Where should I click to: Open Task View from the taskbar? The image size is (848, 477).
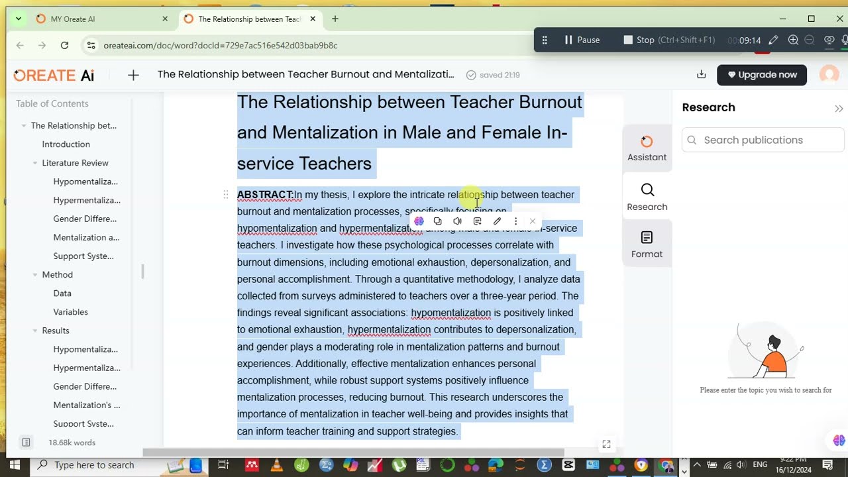click(x=223, y=465)
